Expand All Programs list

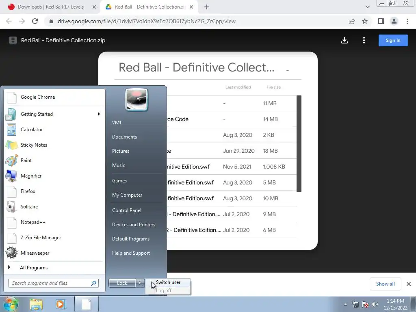click(x=54, y=267)
